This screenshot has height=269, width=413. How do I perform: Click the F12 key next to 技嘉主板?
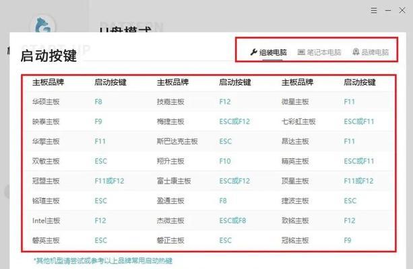[x=225, y=102]
